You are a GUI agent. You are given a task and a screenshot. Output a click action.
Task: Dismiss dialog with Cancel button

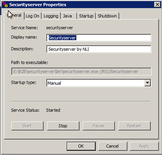click(112, 146)
